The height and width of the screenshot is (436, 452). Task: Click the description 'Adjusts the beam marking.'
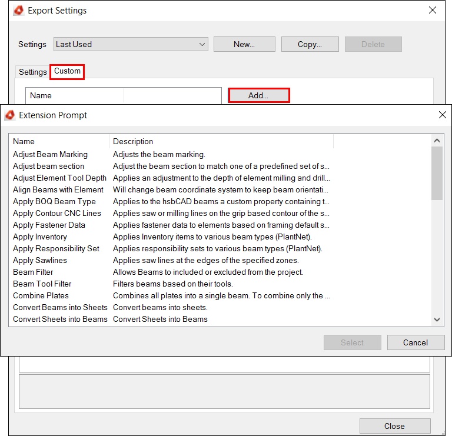pyautogui.click(x=159, y=155)
